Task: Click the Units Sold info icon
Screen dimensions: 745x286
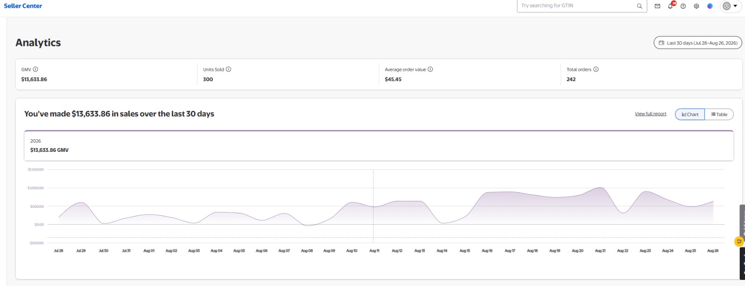Action: pyautogui.click(x=228, y=69)
